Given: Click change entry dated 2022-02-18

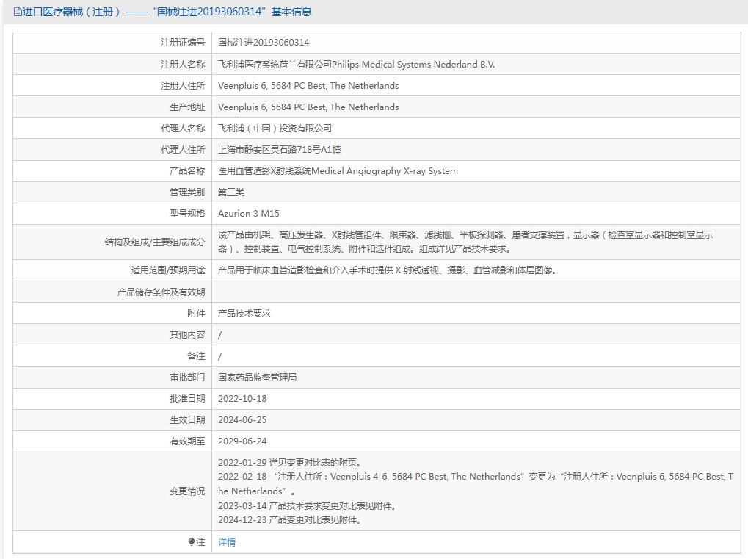Looking at the screenshot, I should [476, 483].
